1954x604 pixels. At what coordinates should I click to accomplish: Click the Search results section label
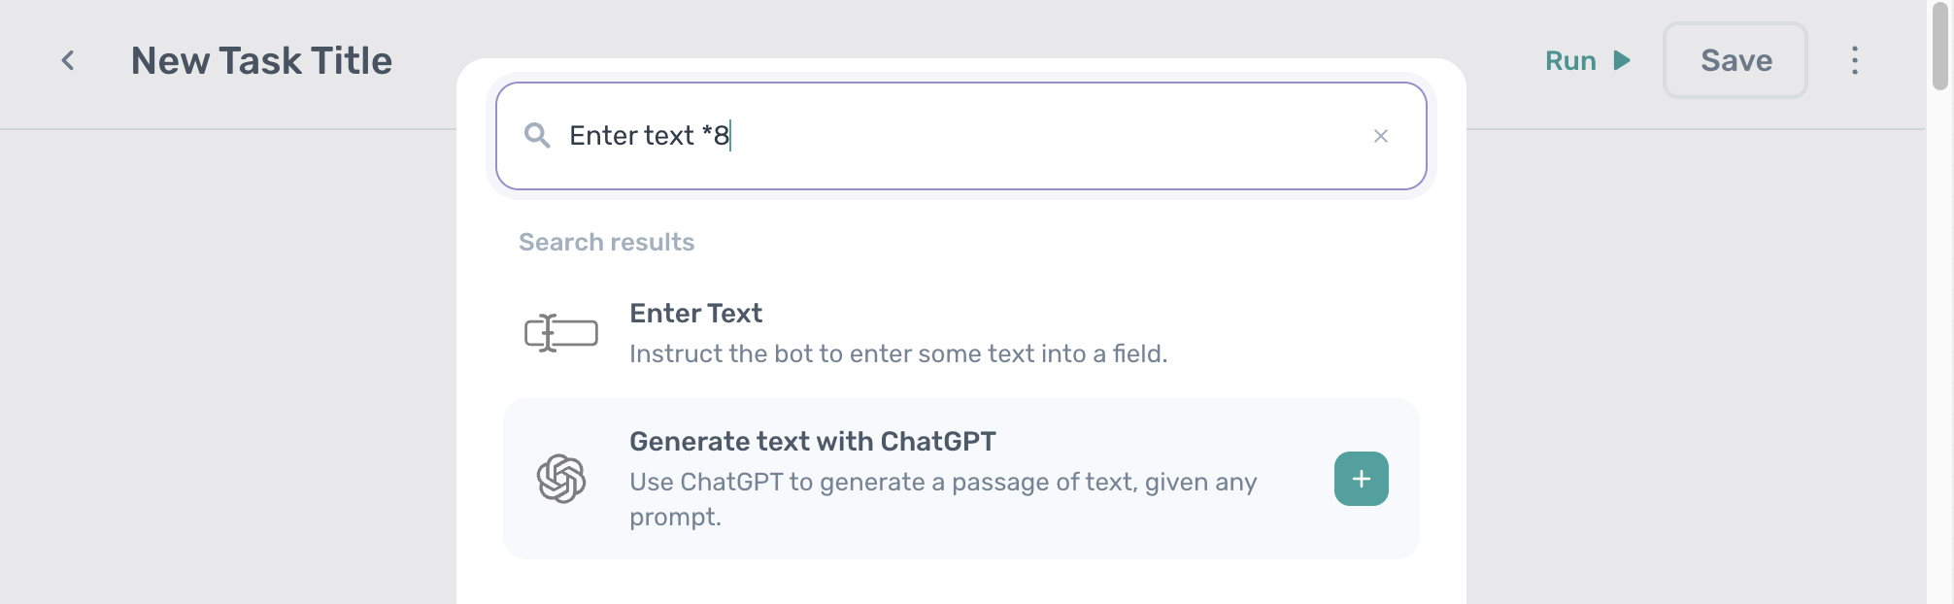click(606, 242)
